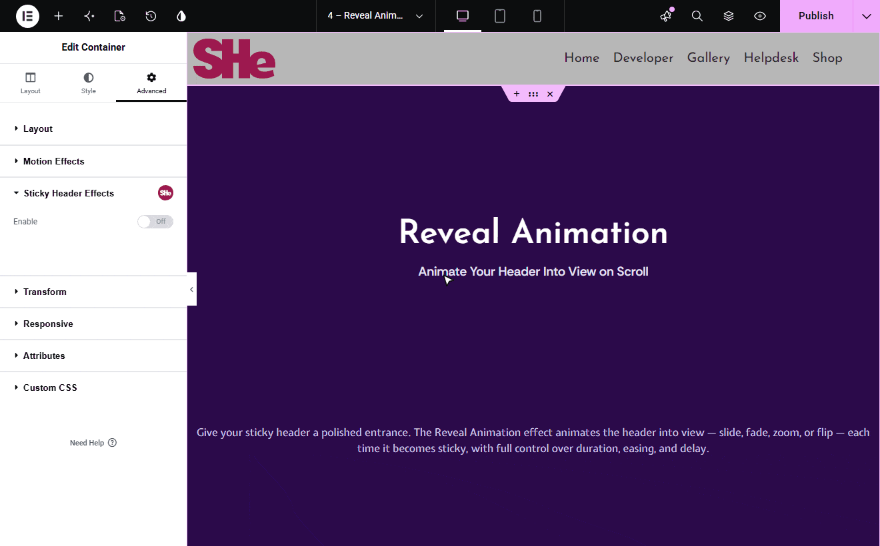Collapse the editor panel with arrow handle
Viewport: 880px width, 546px height.
[x=191, y=289]
